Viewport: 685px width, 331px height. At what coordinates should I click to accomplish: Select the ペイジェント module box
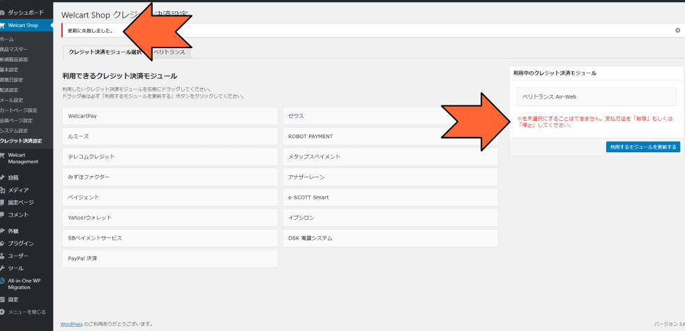point(170,197)
